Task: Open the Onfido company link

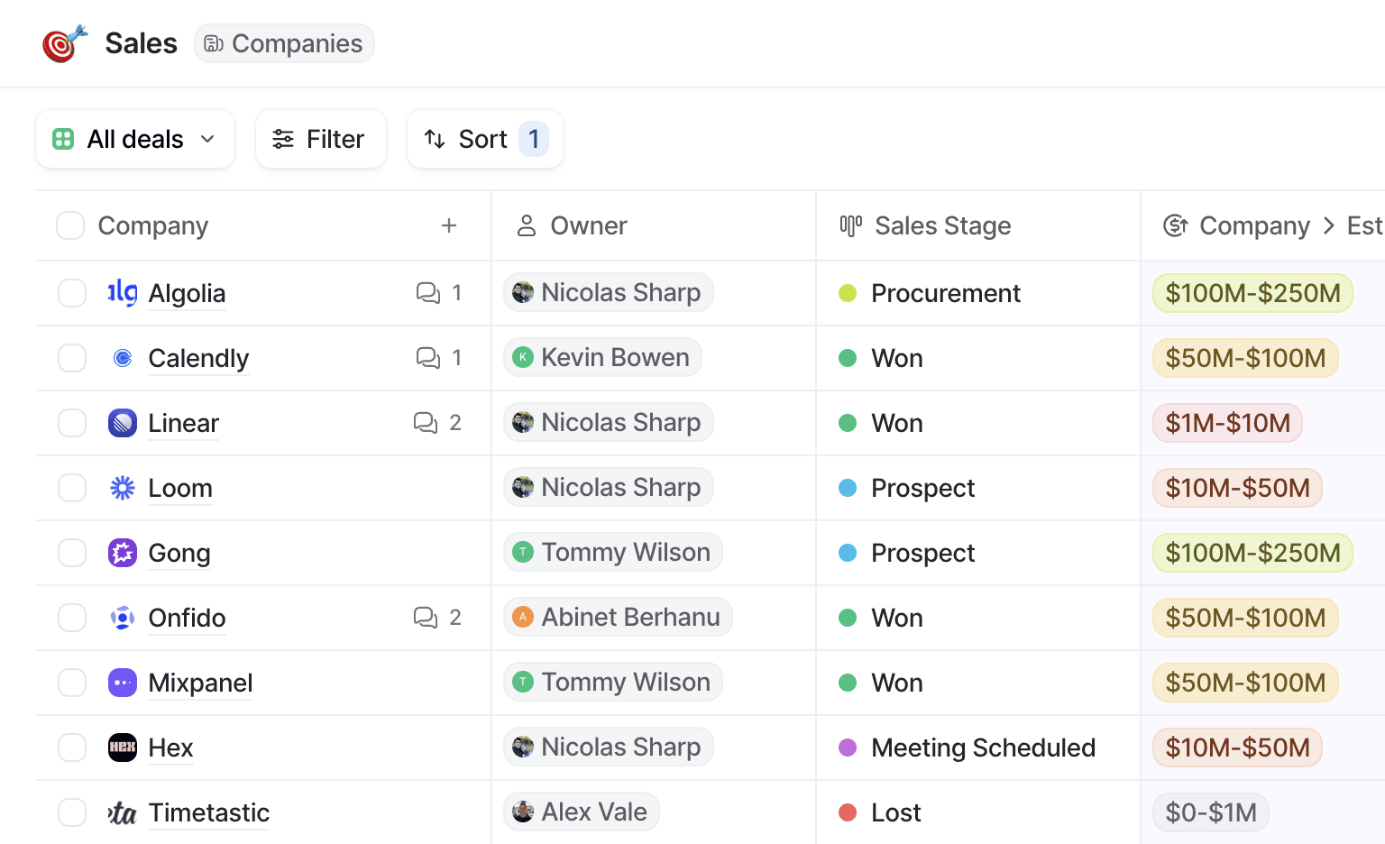Action: (x=187, y=618)
